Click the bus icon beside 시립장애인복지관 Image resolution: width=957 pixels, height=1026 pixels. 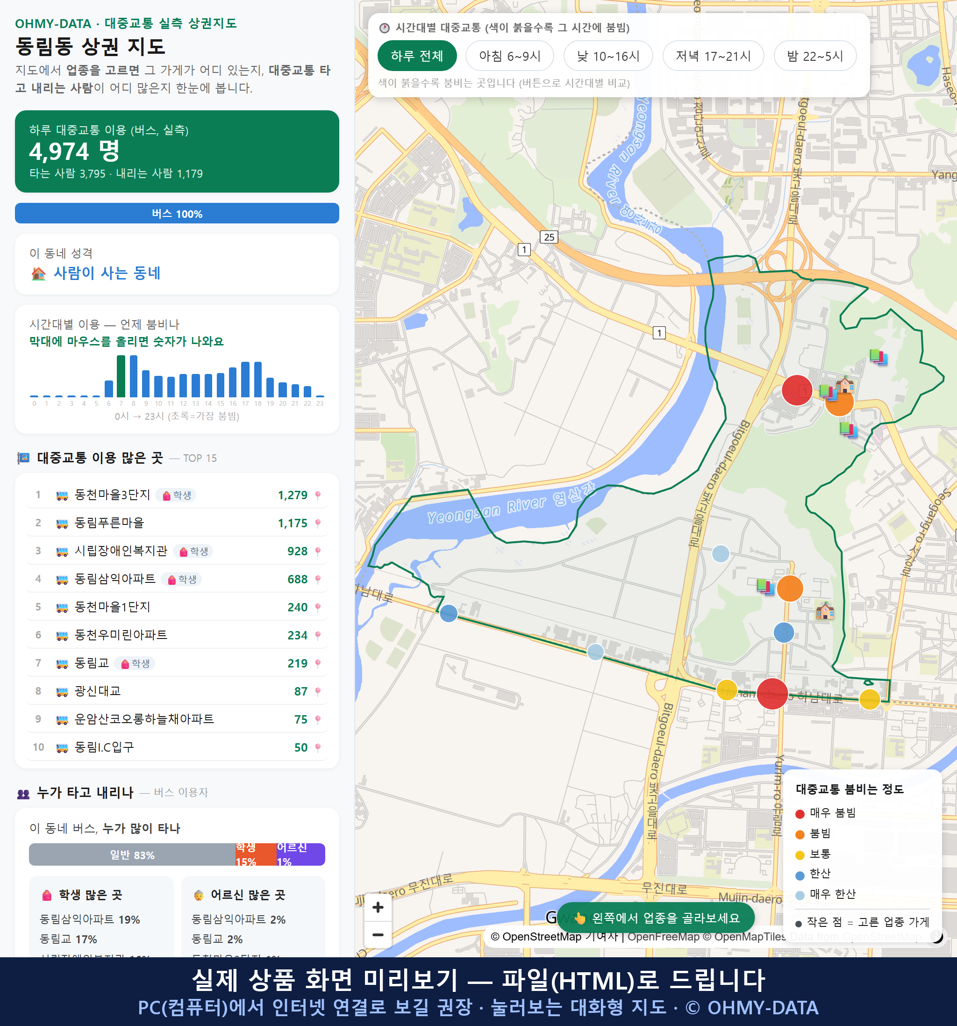tap(62, 552)
